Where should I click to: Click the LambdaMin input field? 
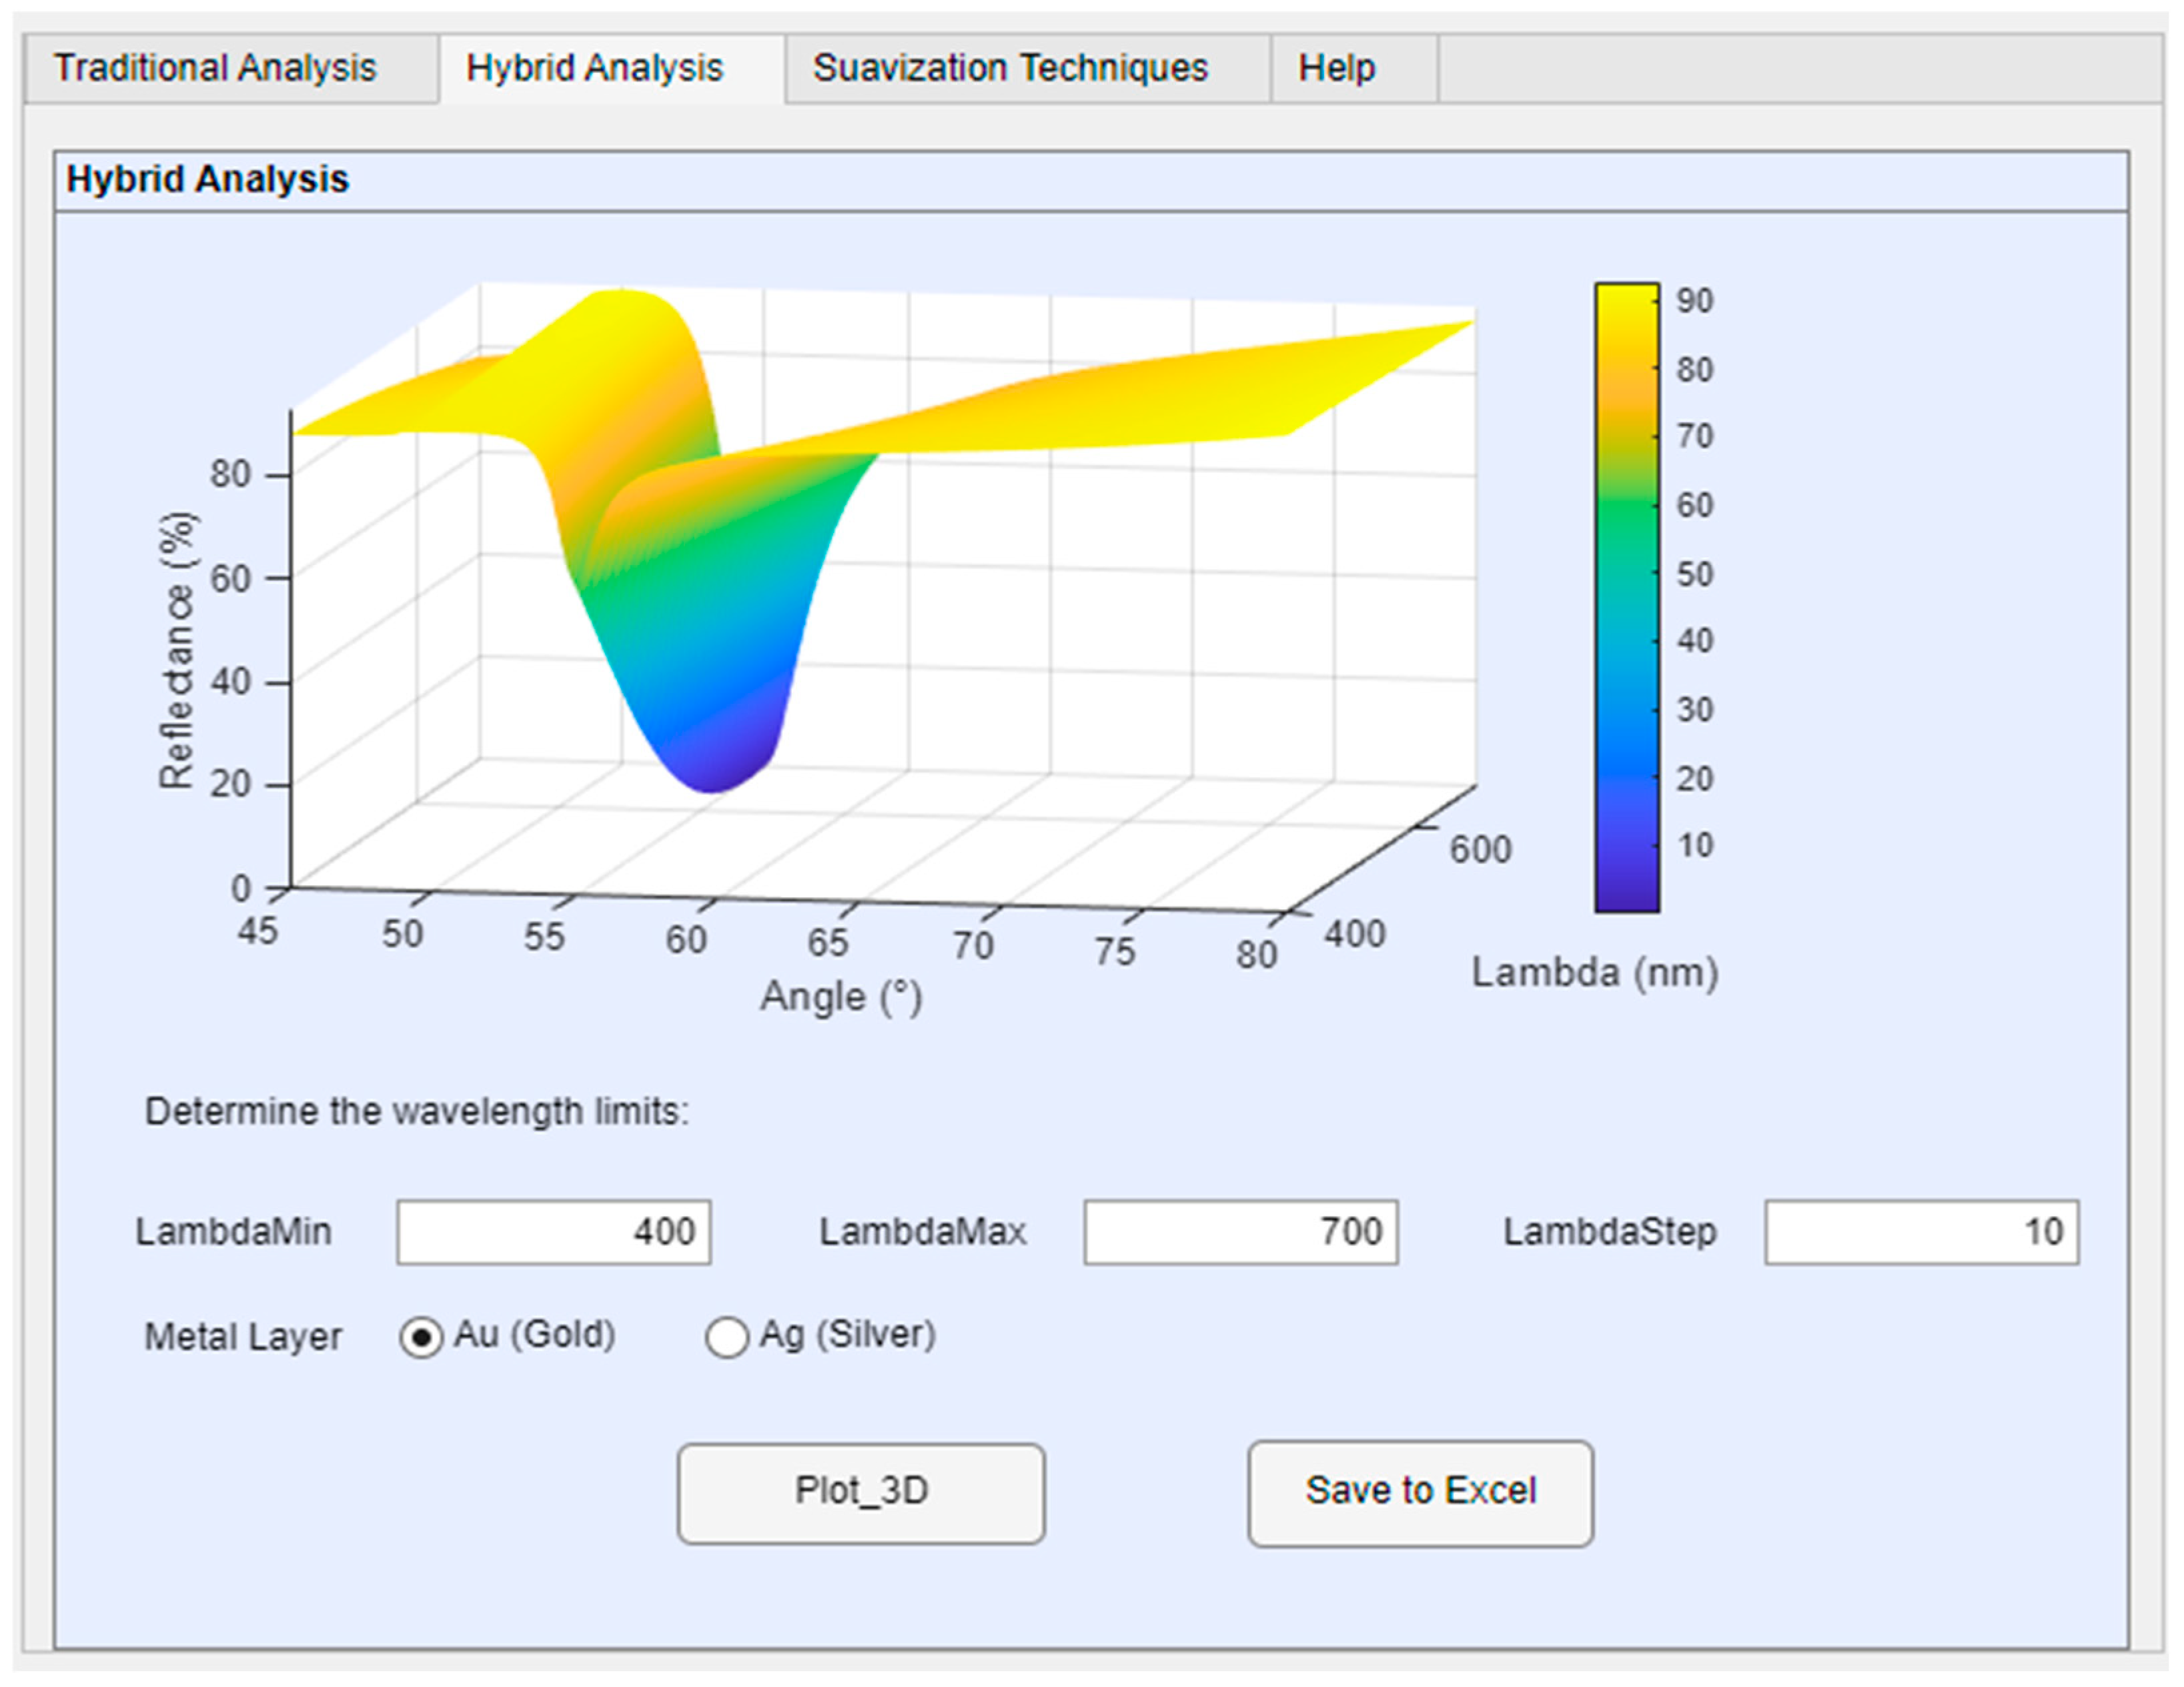click(x=553, y=1232)
